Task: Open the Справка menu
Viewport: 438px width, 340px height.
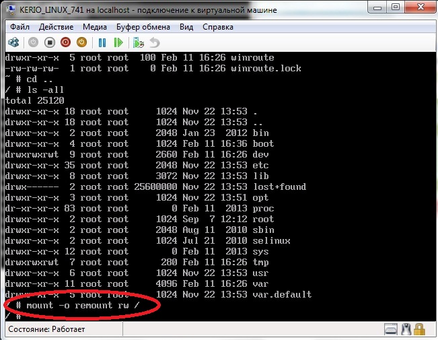Action: [217, 27]
